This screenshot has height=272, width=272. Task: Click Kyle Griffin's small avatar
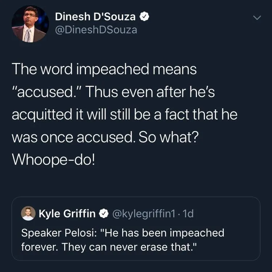click(x=28, y=214)
